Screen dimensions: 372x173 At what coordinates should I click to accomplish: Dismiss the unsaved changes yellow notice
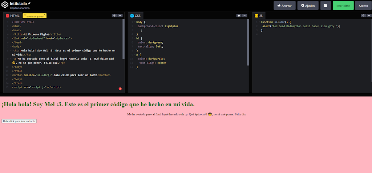point(44,15)
